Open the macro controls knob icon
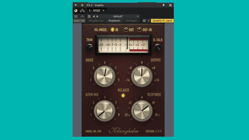249x140 pixels. [x=76, y=11]
